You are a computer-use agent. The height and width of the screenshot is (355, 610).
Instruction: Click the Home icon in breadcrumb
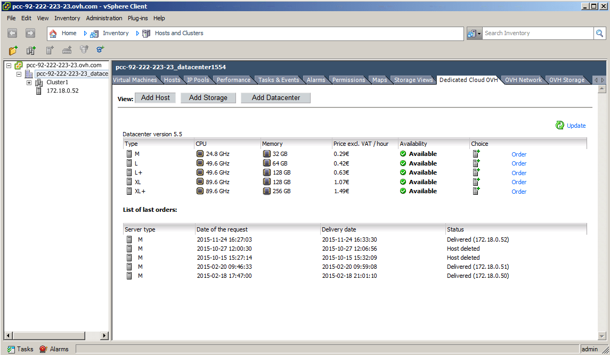[53, 34]
